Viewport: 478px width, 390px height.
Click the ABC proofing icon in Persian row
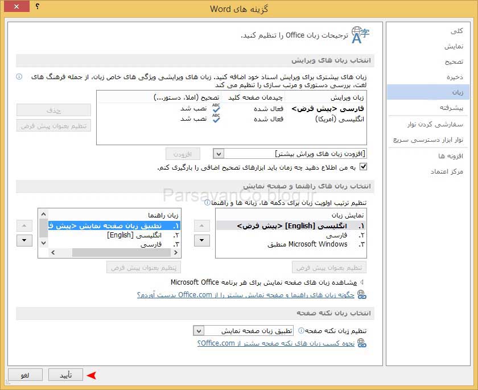click(216, 108)
